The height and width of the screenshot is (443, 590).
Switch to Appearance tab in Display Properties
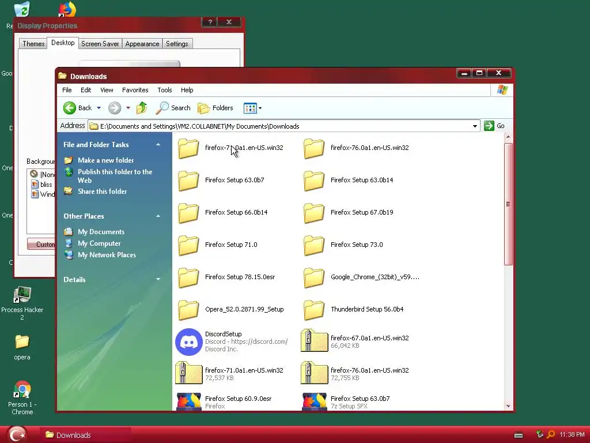coord(142,44)
